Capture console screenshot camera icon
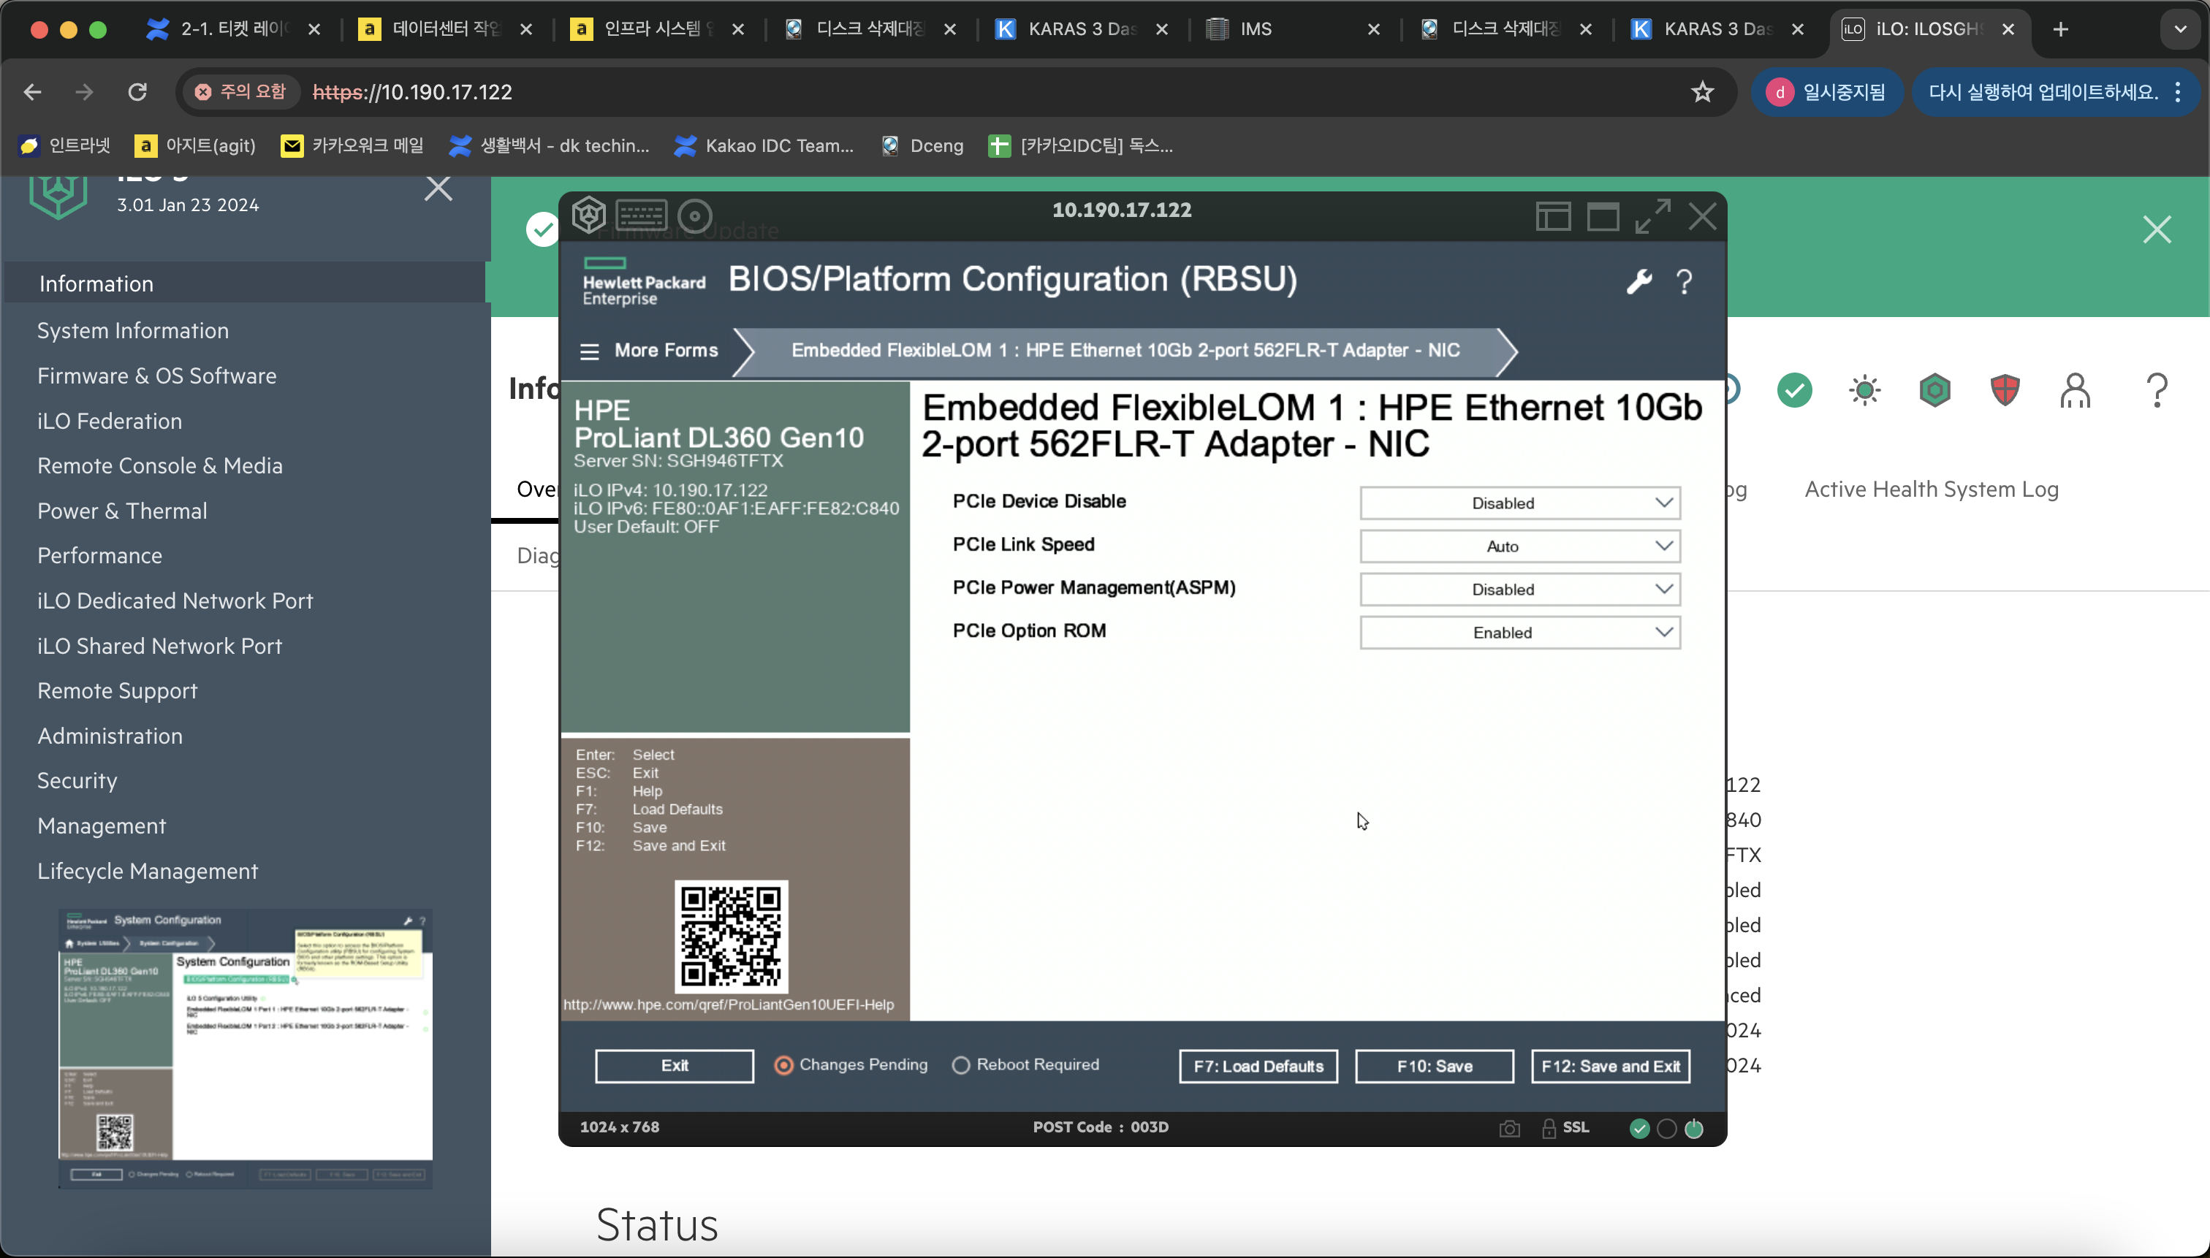The height and width of the screenshot is (1258, 2210). [1509, 1129]
